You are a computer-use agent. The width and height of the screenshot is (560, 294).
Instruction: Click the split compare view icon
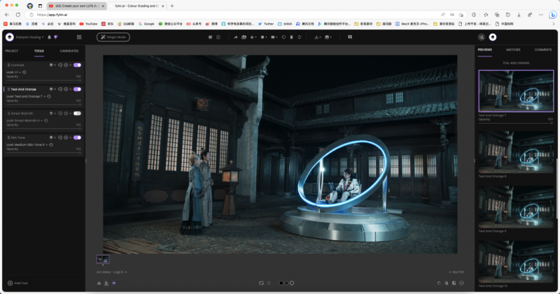coord(218,37)
